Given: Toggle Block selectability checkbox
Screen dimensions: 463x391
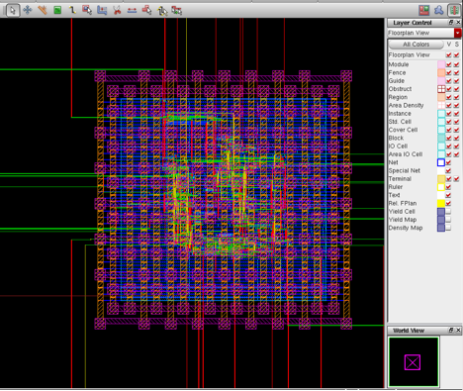Looking at the screenshot, I should [456, 138].
